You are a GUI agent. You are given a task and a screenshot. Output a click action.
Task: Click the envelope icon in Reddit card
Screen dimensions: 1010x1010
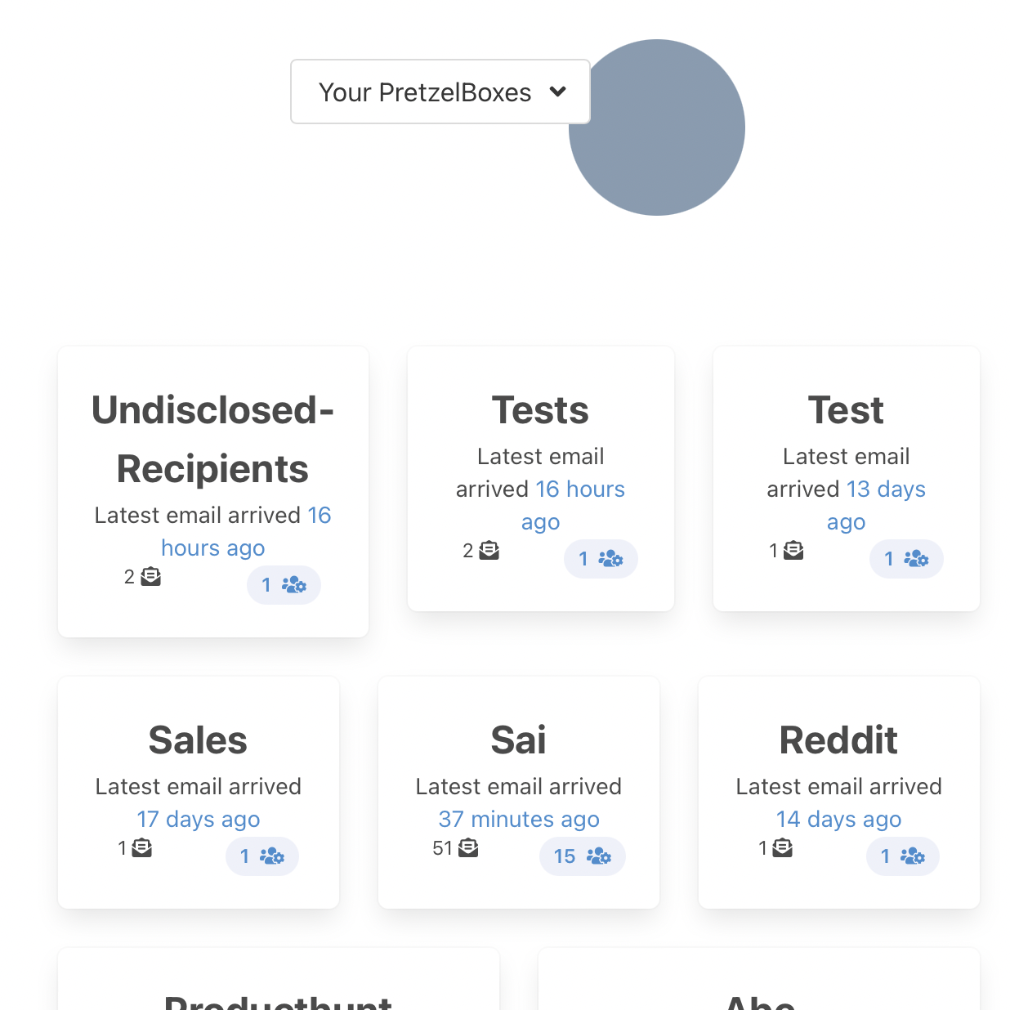click(x=783, y=848)
